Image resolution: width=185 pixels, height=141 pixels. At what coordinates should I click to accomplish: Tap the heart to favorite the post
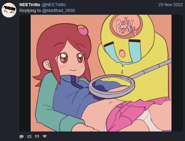coord(44,136)
